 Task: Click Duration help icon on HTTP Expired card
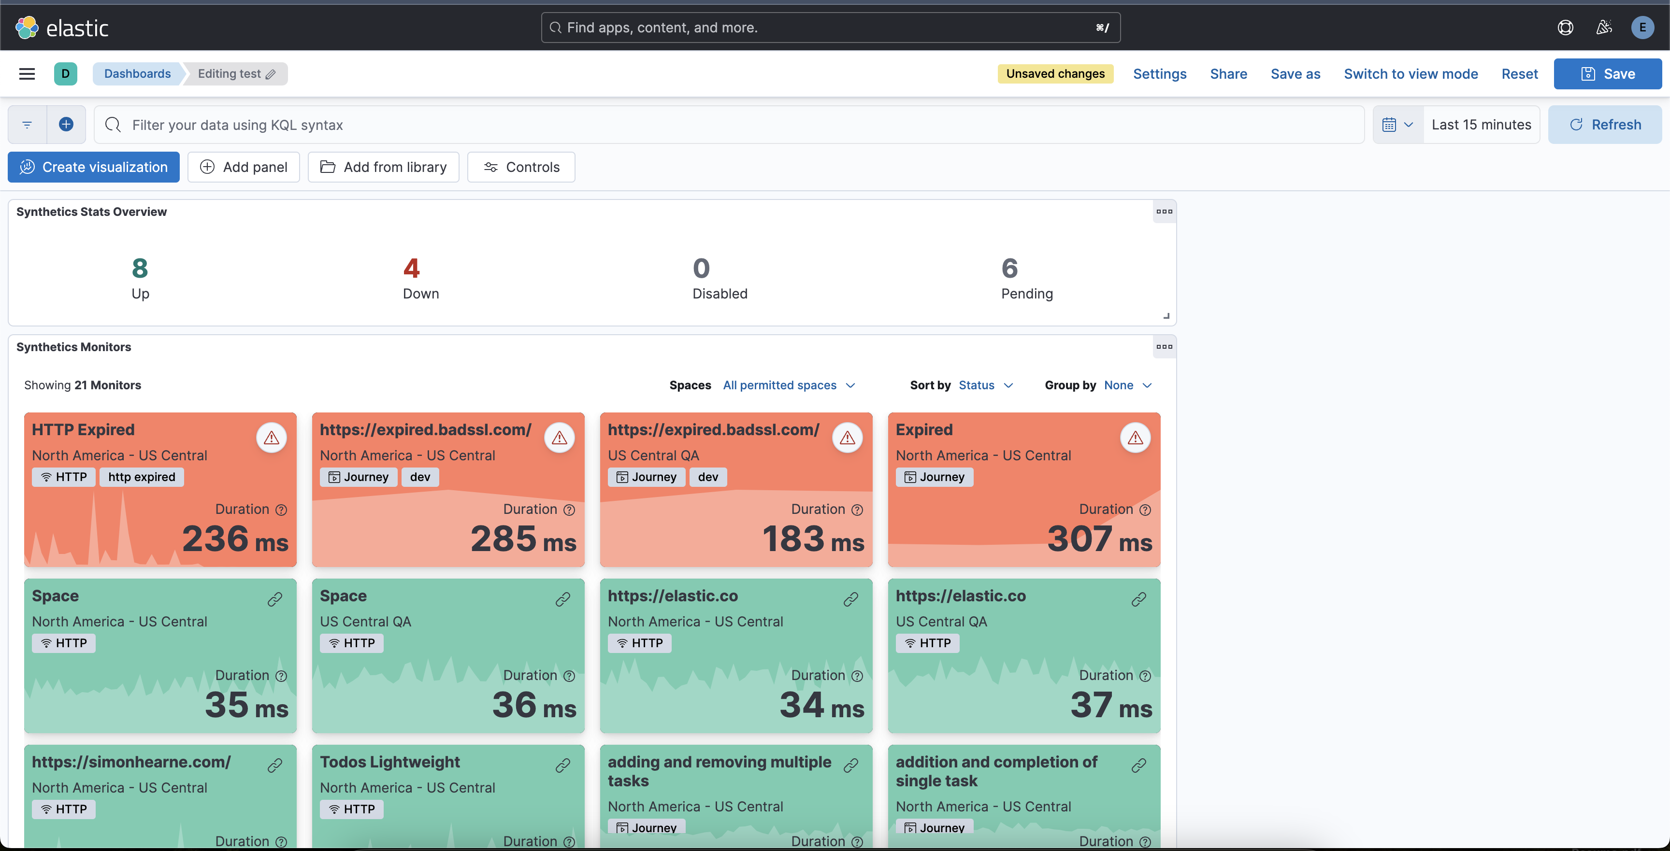pos(281,510)
